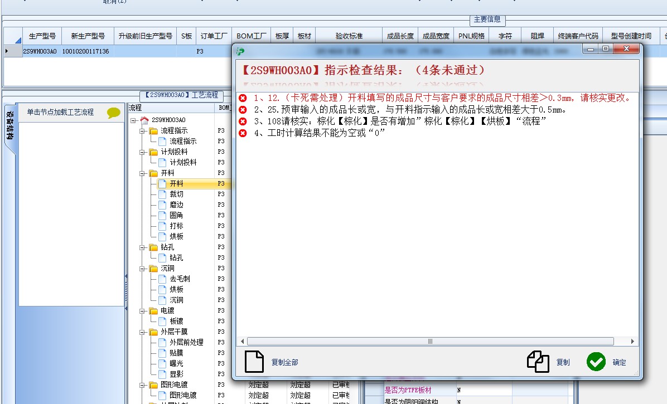Click the 确定 confirm button with green check
Viewport: 667px width, 404px height.
607,362
